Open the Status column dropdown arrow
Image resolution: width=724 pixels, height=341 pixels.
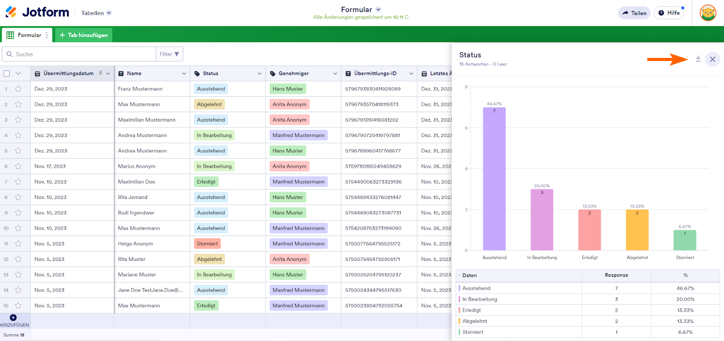[x=260, y=74]
